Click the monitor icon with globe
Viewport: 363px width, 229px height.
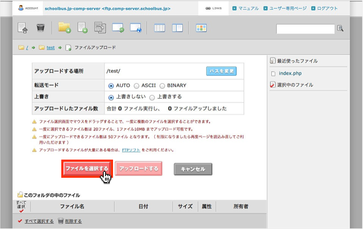point(136,28)
